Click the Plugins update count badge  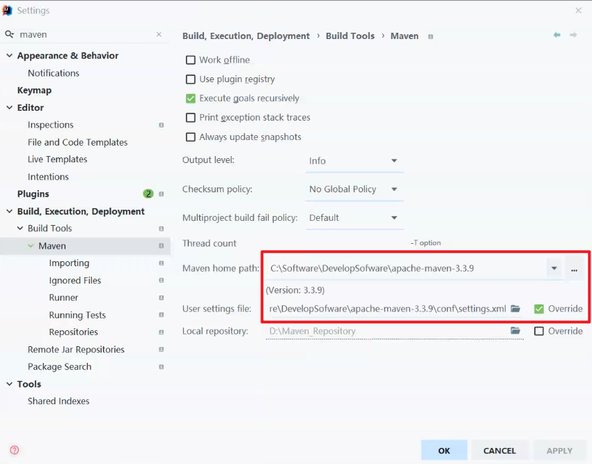148,194
